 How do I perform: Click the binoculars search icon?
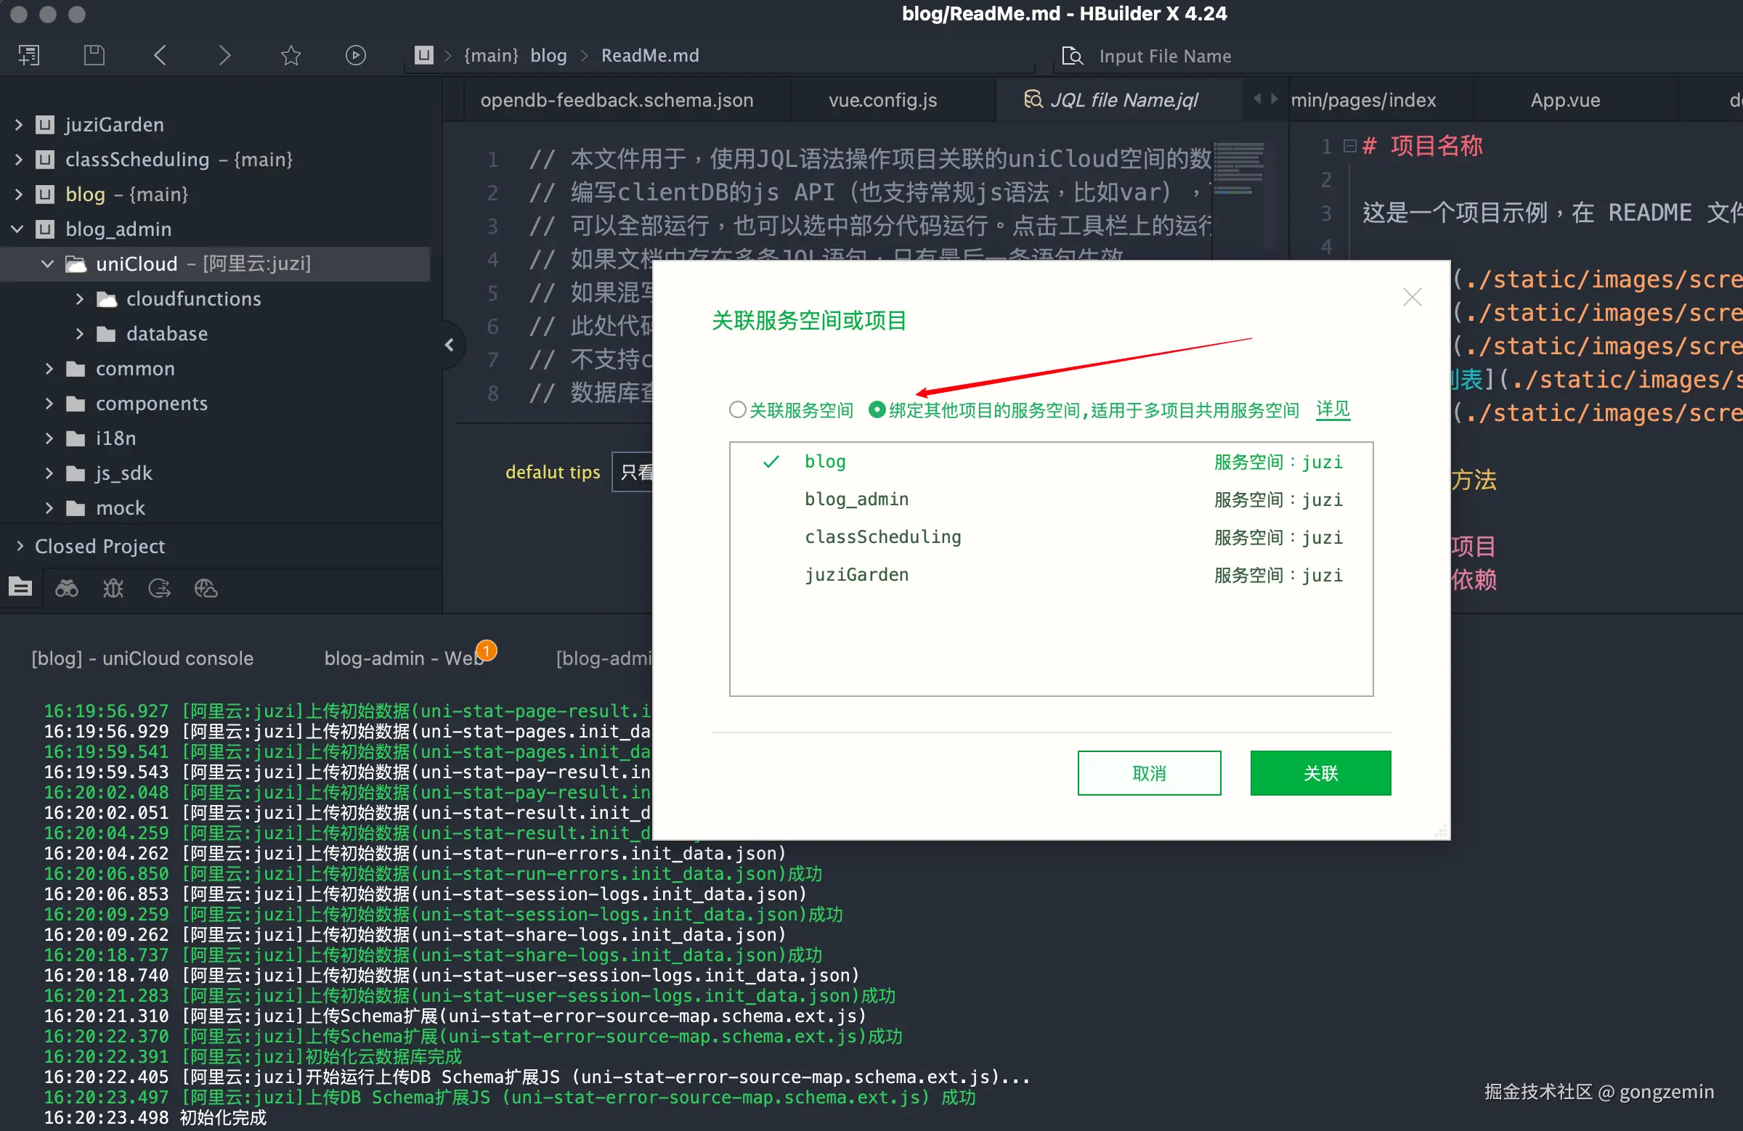coord(67,588)
